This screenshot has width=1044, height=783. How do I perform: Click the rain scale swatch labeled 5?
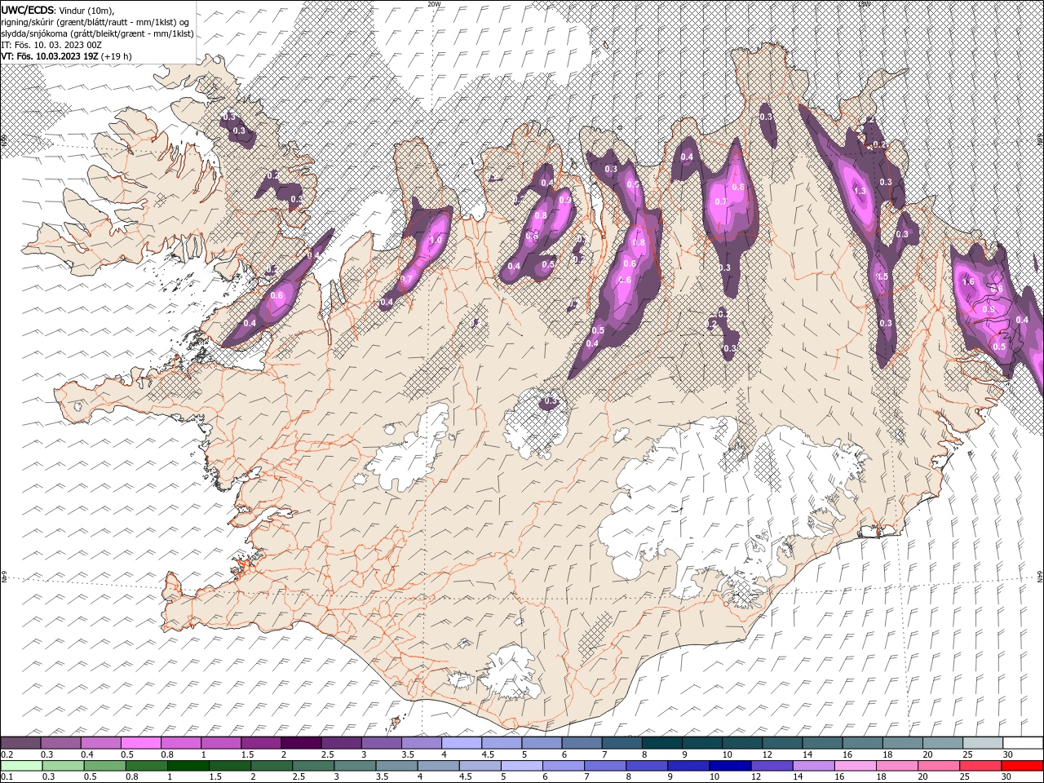point(521,766)
